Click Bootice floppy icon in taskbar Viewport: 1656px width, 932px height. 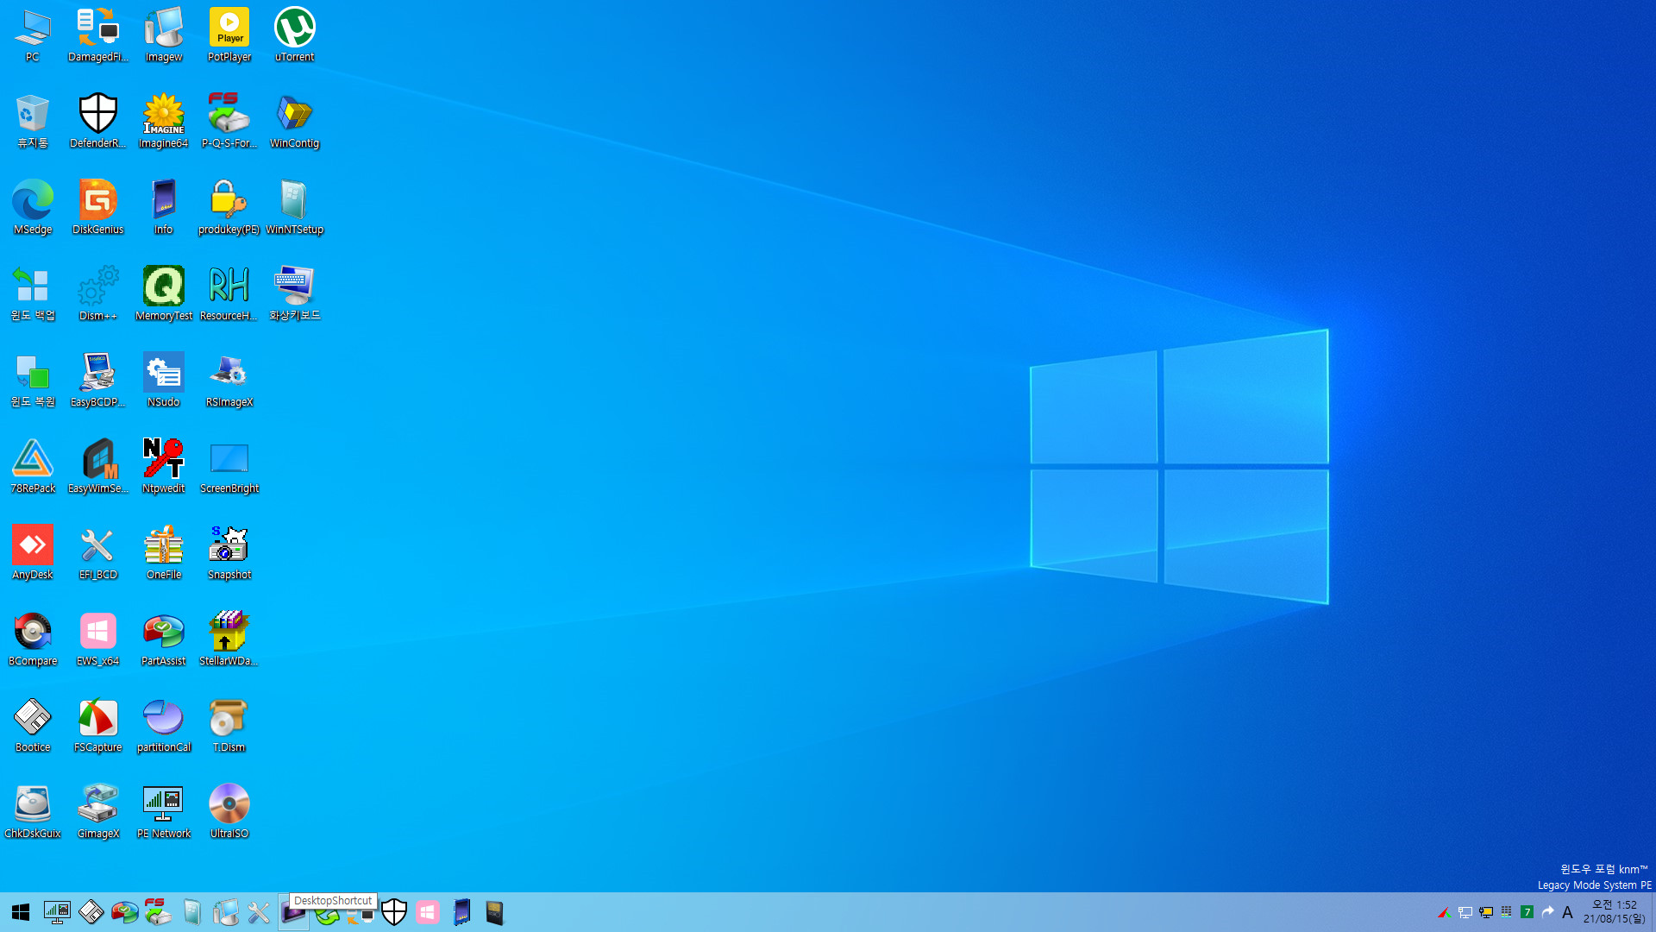[x=91, y=912]
